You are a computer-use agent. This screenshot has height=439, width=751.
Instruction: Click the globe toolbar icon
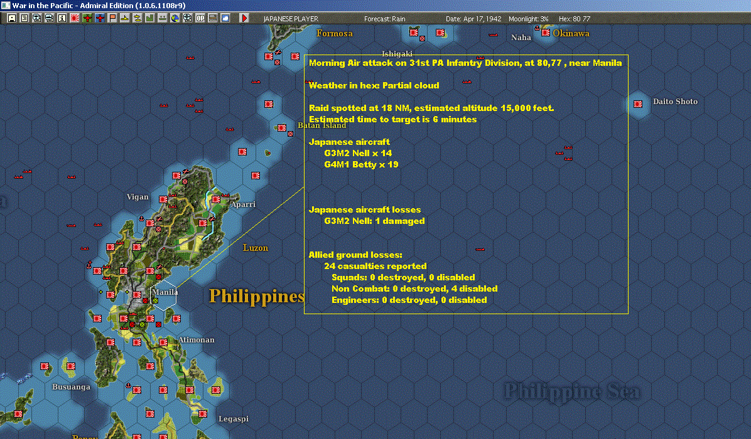click(x=175, y=18)
